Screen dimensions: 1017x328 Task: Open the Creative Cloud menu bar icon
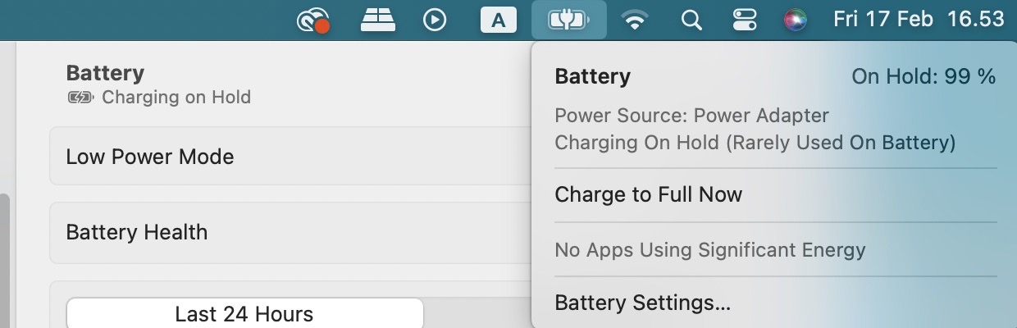312,19
